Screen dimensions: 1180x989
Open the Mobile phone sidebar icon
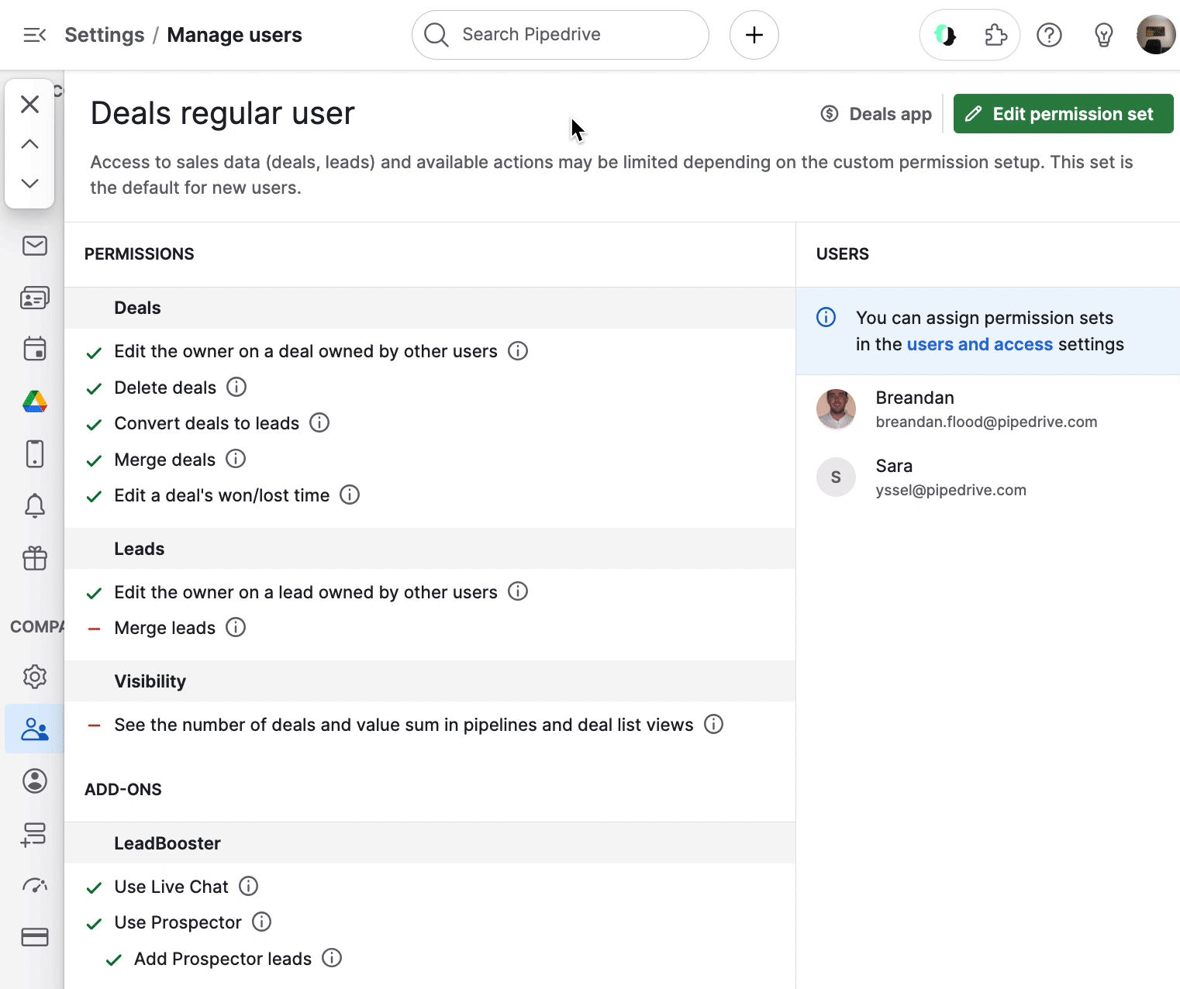(x=35, y=453)
